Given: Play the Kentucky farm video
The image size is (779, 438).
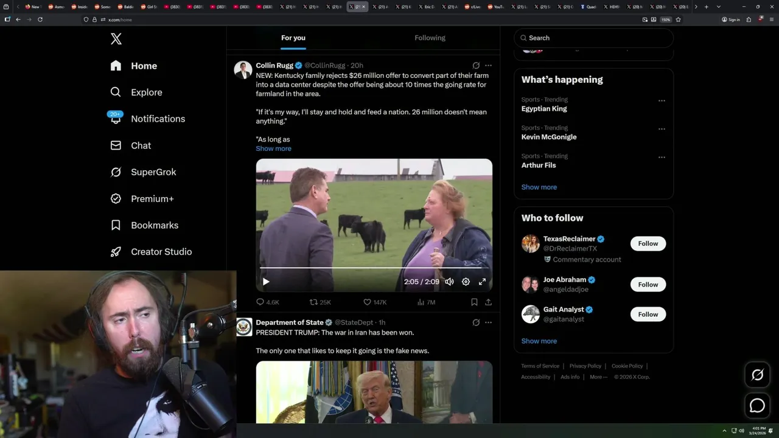Looking at the screenshot, I should tap(266, 282).
